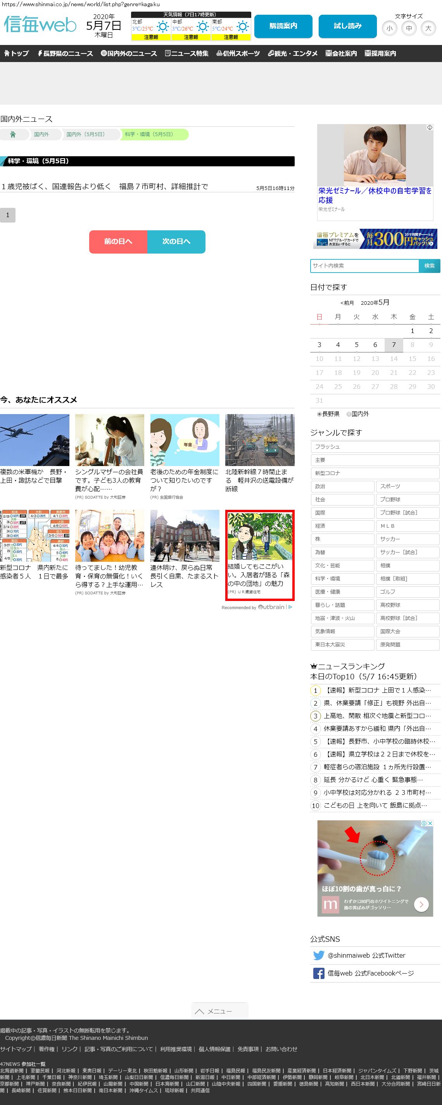
Task: Select the 長野県 radio button
Action: point(319,414)
